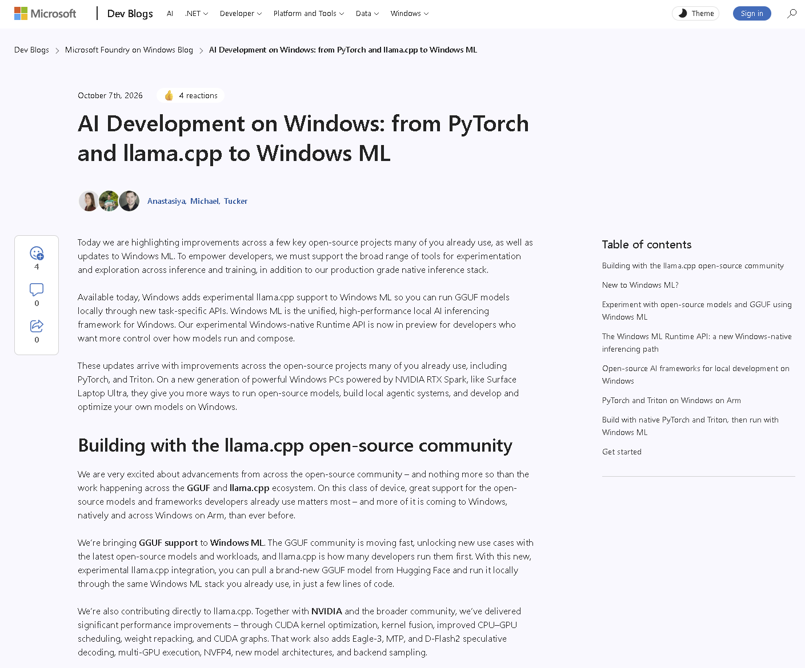Expand the Data dropdown menu
The width and height of the screenshot is (805, 668).
coord(367,14)
